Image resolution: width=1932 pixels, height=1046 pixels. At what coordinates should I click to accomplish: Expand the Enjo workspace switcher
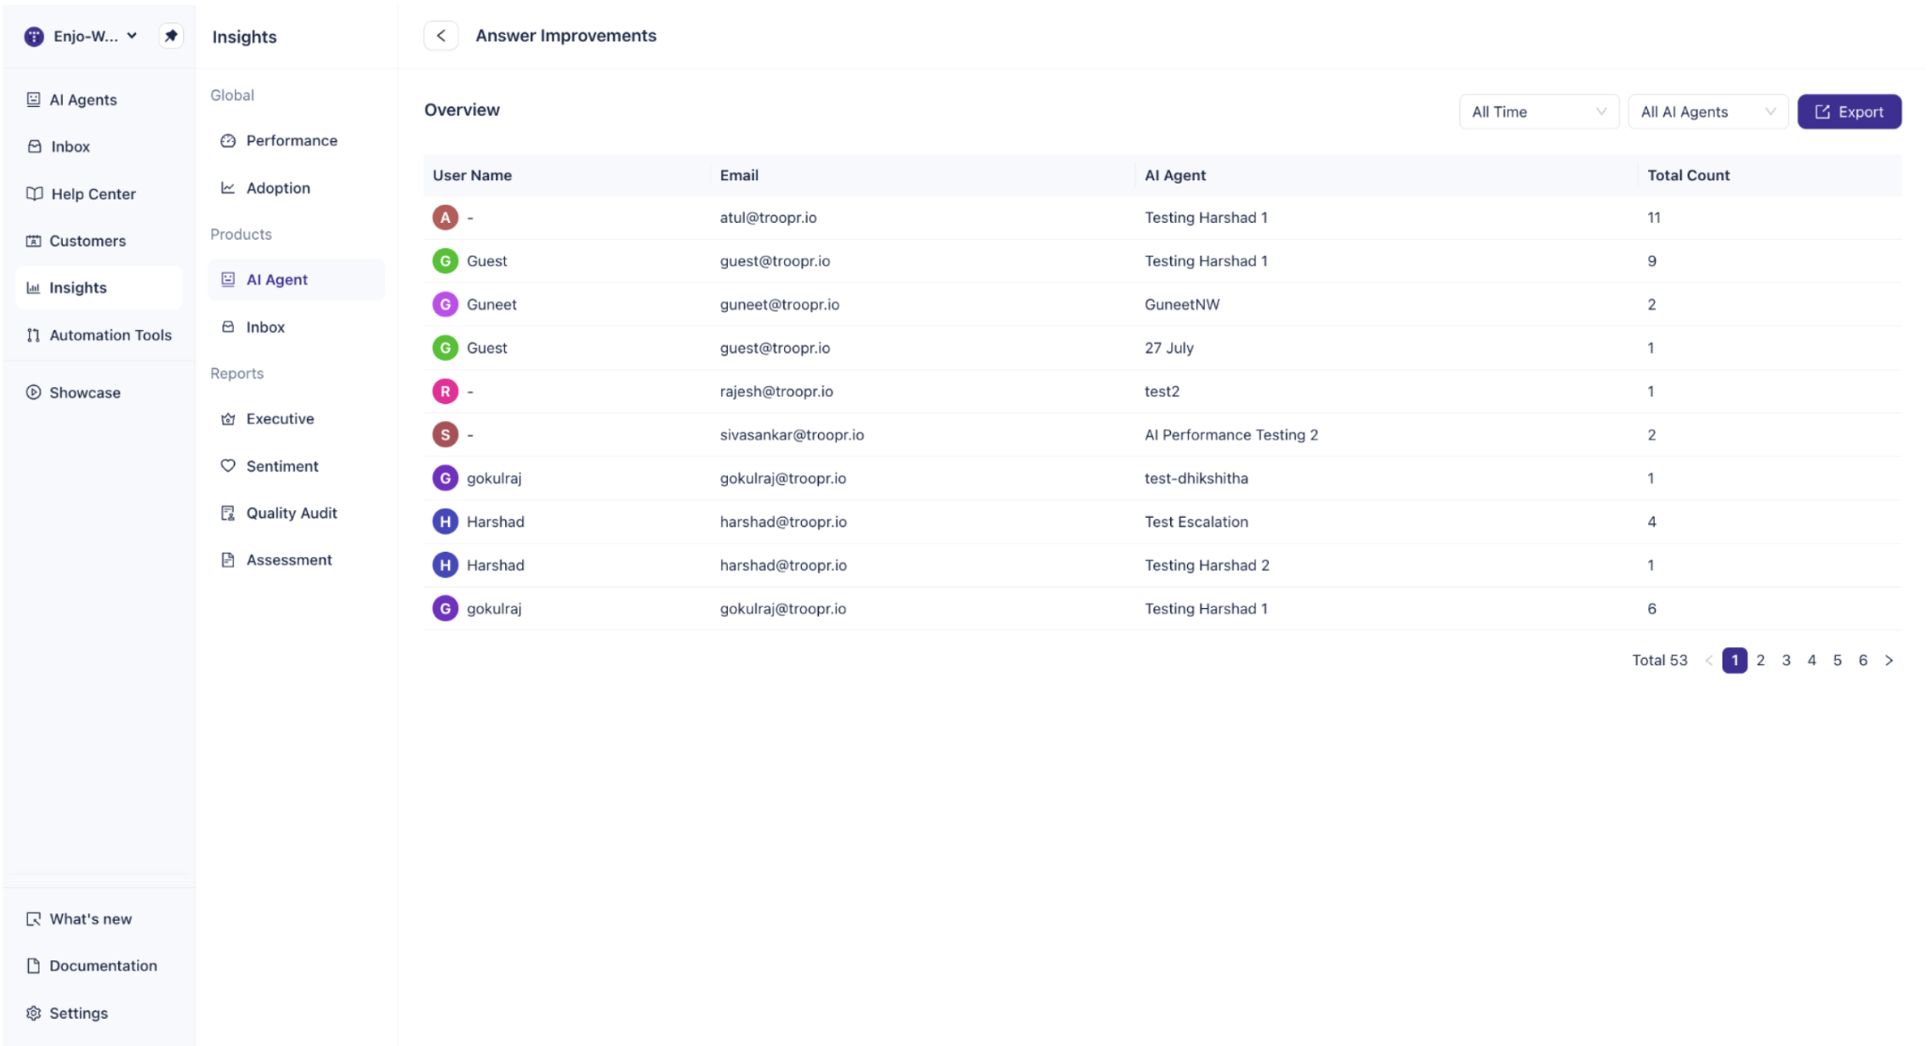click(x=82, y=36)
